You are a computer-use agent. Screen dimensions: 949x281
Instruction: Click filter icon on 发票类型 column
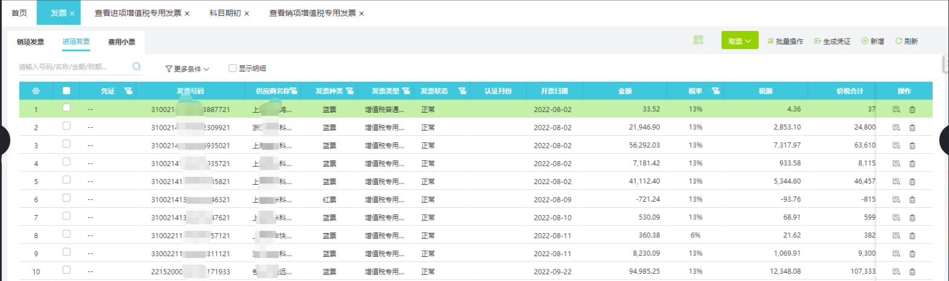coord(405,91)
